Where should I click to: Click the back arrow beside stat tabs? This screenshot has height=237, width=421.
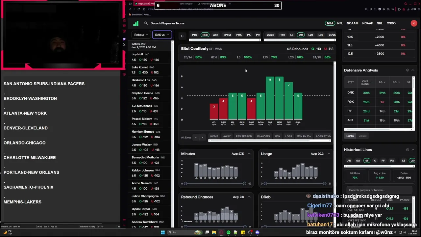point(182,36)
